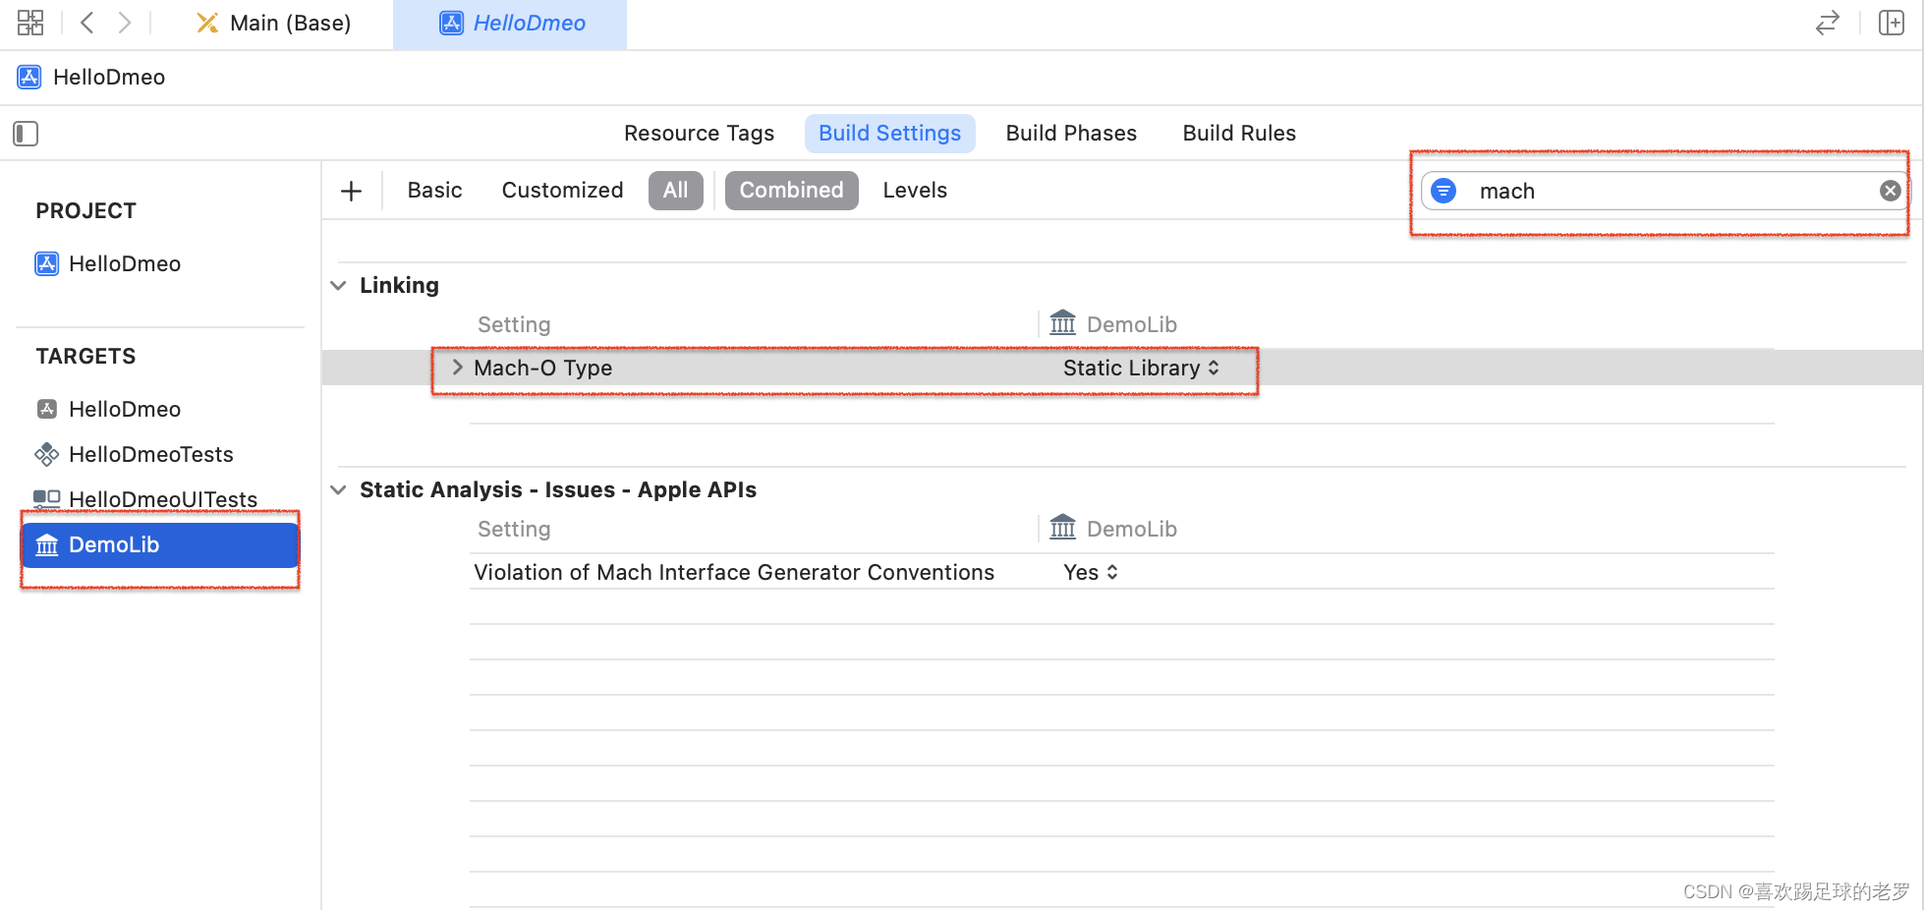
Task: Open the related items grid icon
Action: click(x=30, y=23)
